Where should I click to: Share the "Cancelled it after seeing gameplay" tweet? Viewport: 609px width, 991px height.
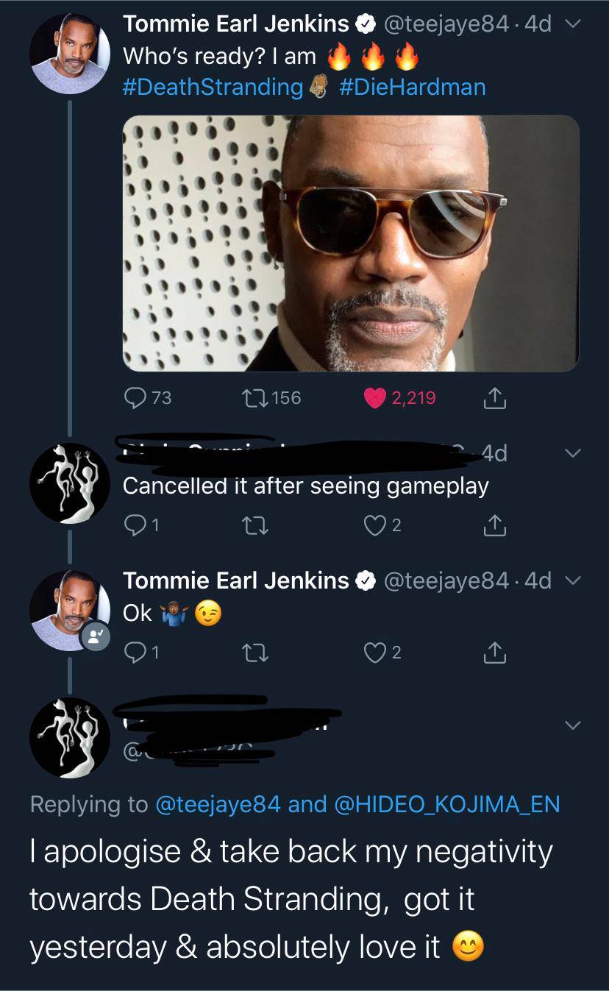(x=496, y=525)
